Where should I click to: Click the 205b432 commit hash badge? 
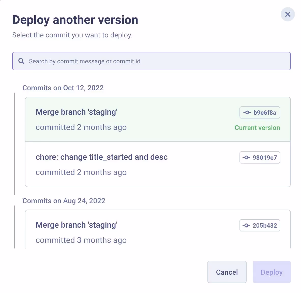point(260,225)
